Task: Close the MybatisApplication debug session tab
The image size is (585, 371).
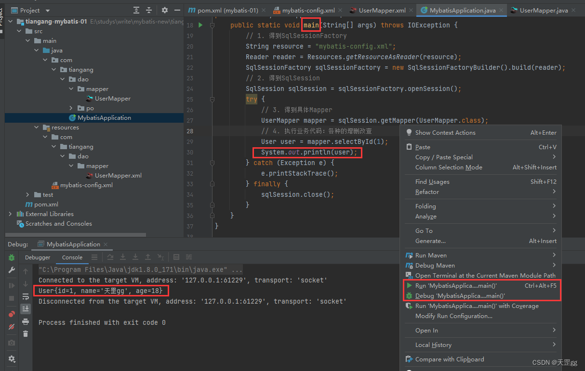Action: click(105, 244)
